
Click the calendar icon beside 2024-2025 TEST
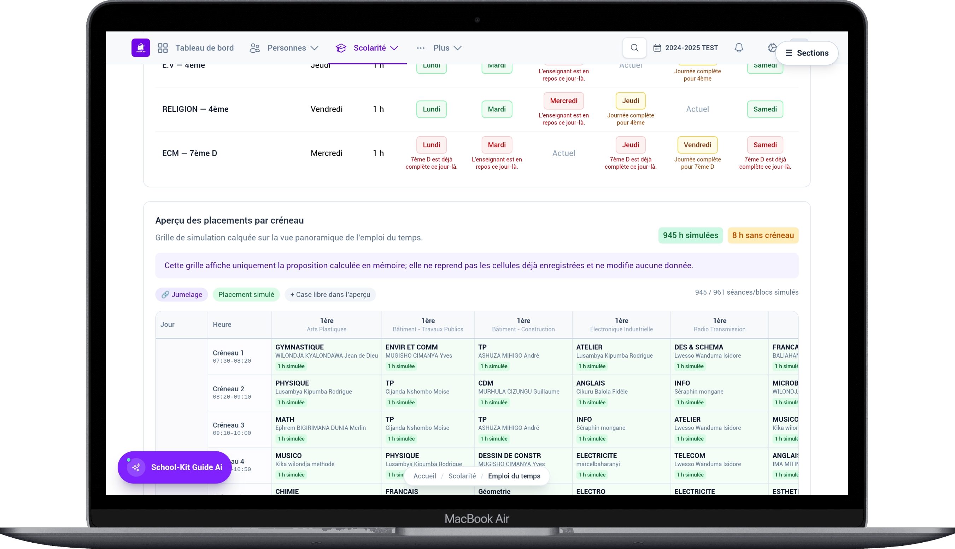657,48
